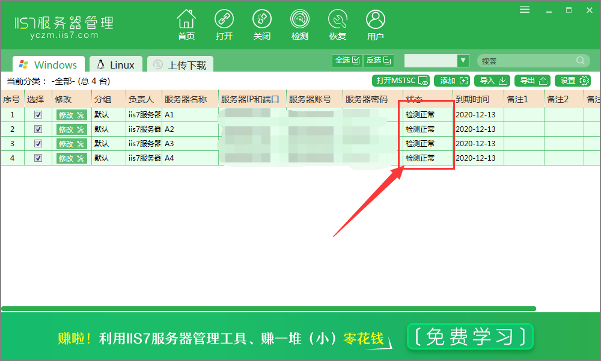Click iis7服务器 owner cell in row A4
The height and width of the screenshot is (361, 601).
pos(144,158)
